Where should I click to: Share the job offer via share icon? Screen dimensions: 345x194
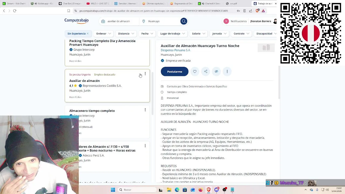pos(206,71)
